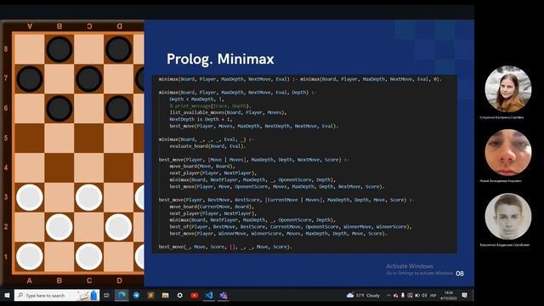Image resolution: width=544 pixels, height=306 pixels.
Task: Click the Type here to search box
Action: pos(57,295)
